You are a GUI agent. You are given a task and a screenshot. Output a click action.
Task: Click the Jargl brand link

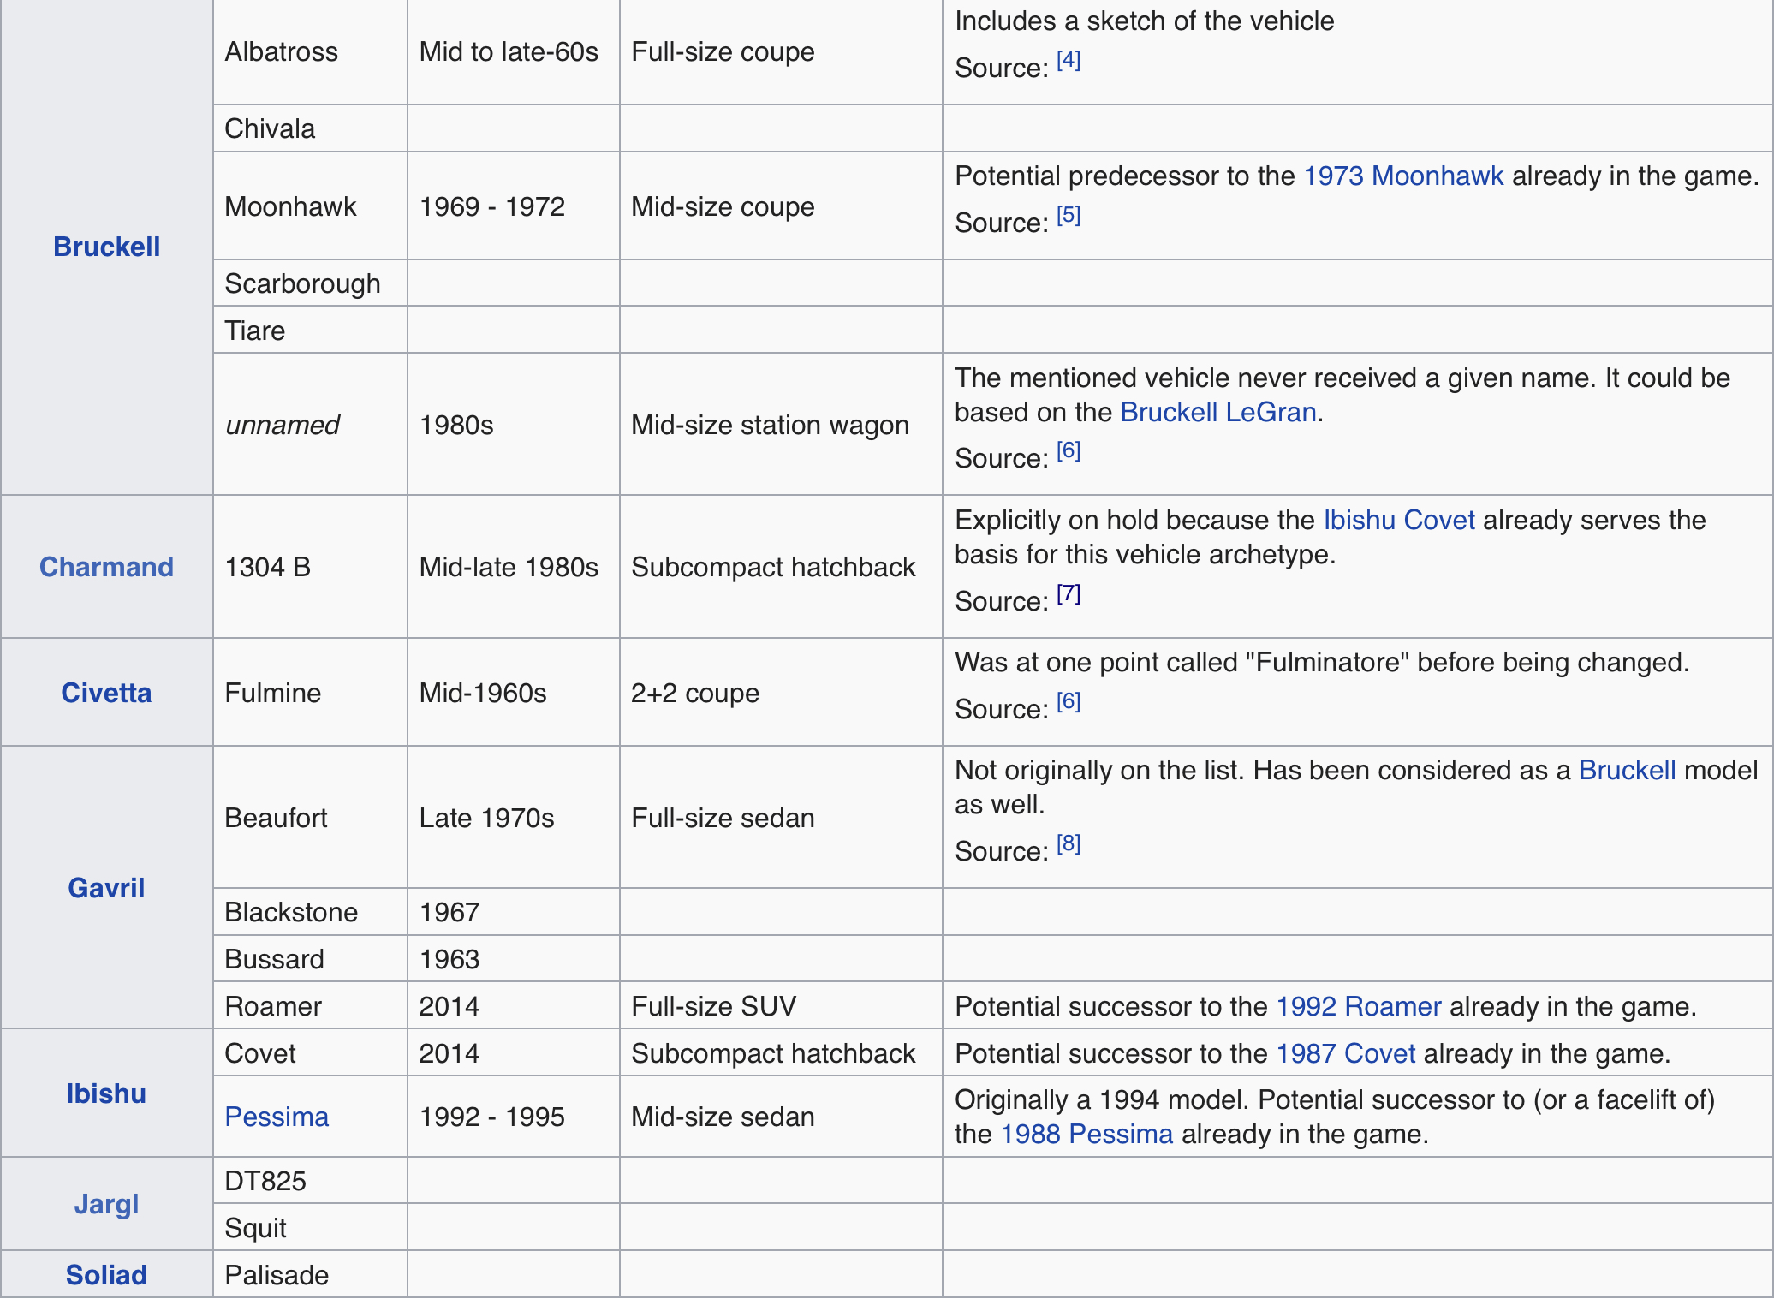point(106,1204)
